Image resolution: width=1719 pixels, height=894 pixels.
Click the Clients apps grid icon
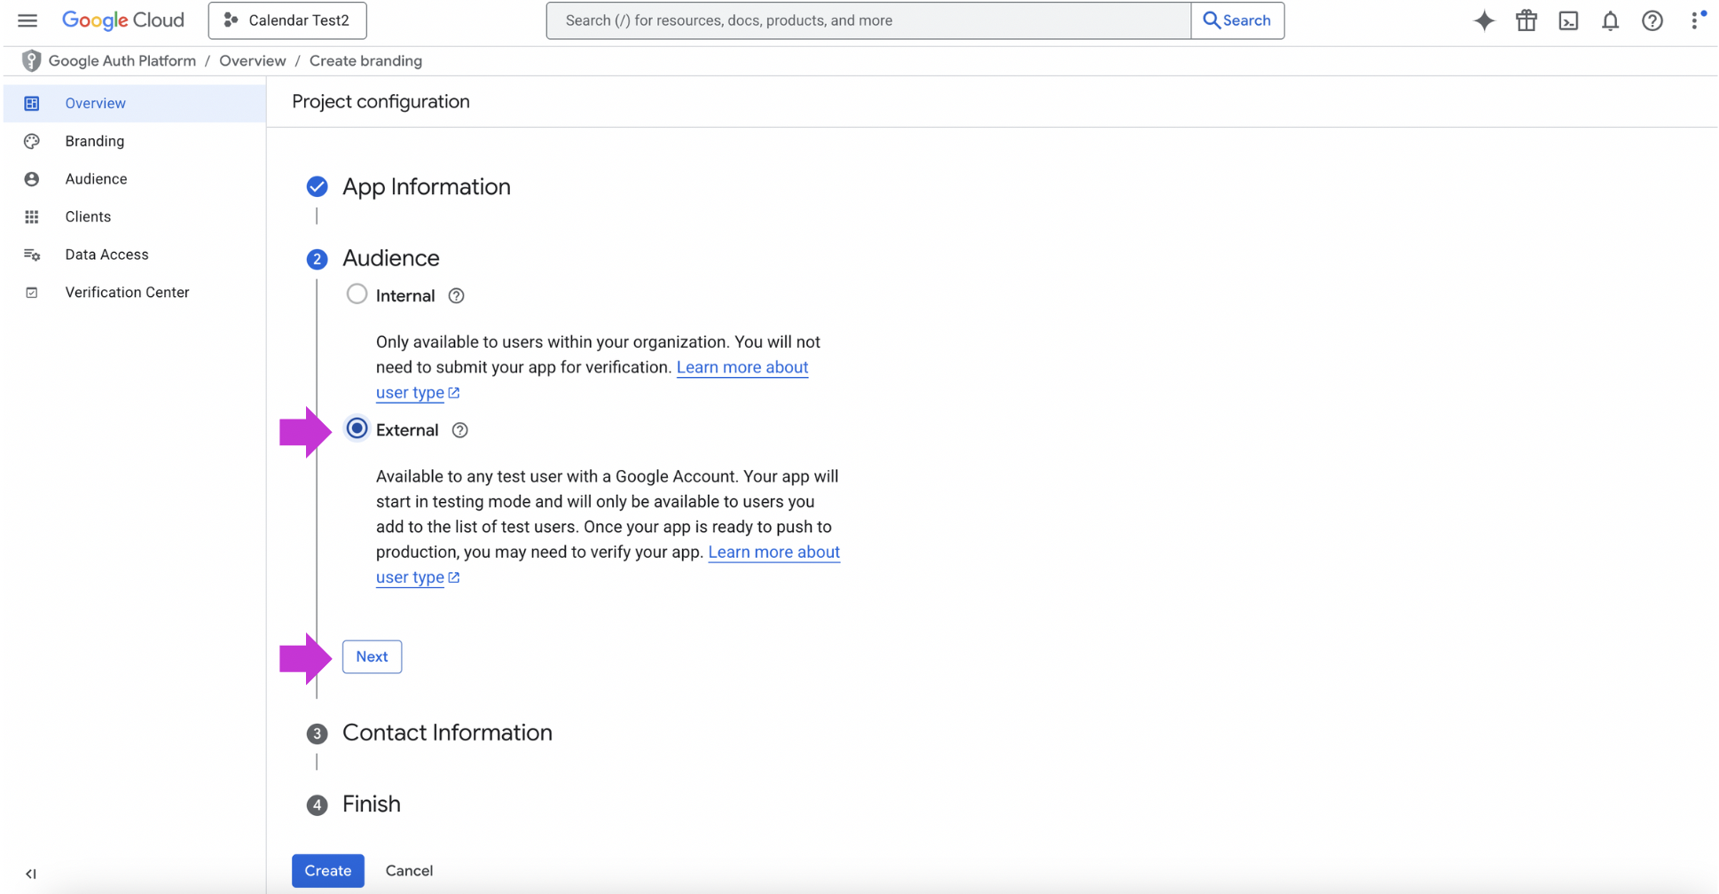tap(32, 216)
